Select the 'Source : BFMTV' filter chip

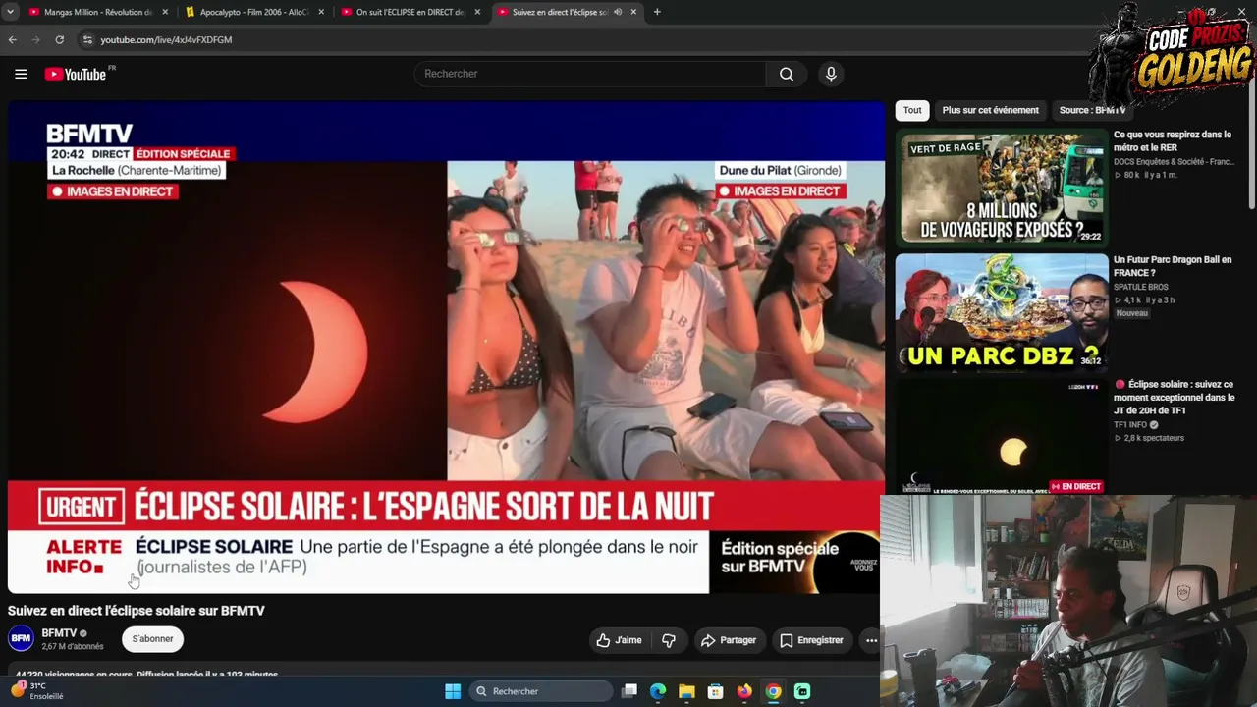point(1092,110)
